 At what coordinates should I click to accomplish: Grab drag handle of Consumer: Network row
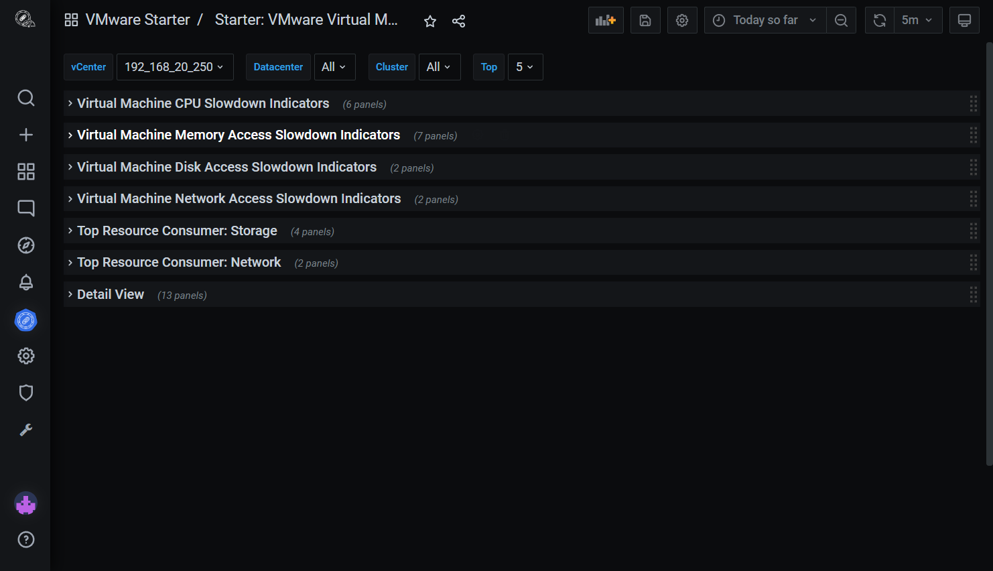coord(973,262)
